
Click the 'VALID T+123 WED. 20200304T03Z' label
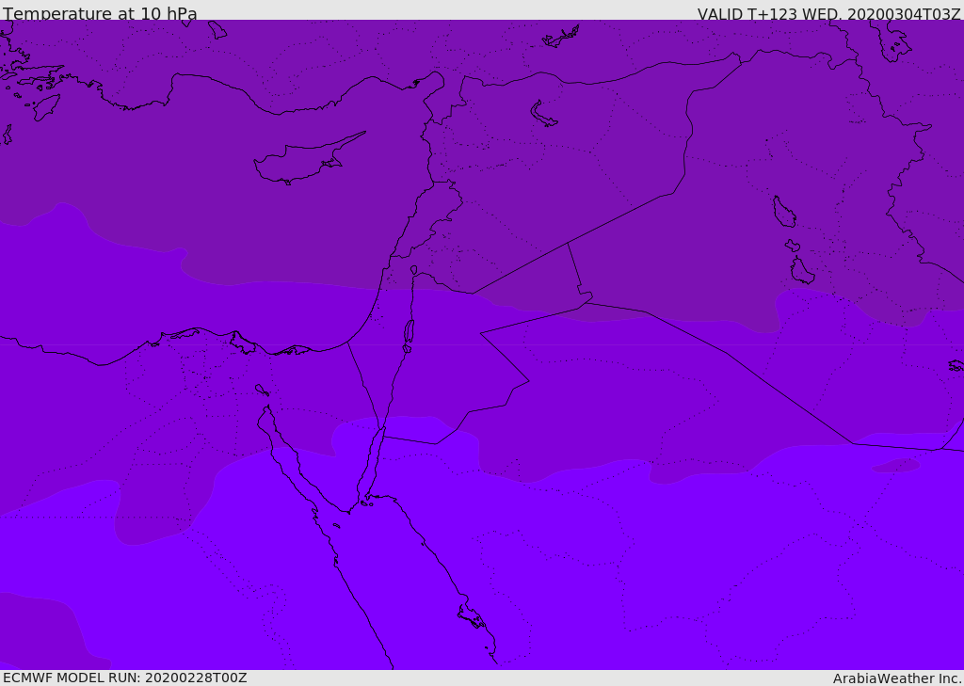828,14
